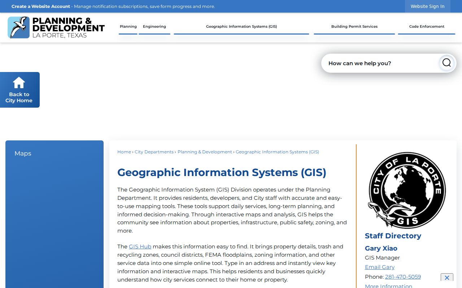Viewport: 462px width, 288px height.
Task: Open City Departments breadcrumb link
Action: tap(154, 152)
